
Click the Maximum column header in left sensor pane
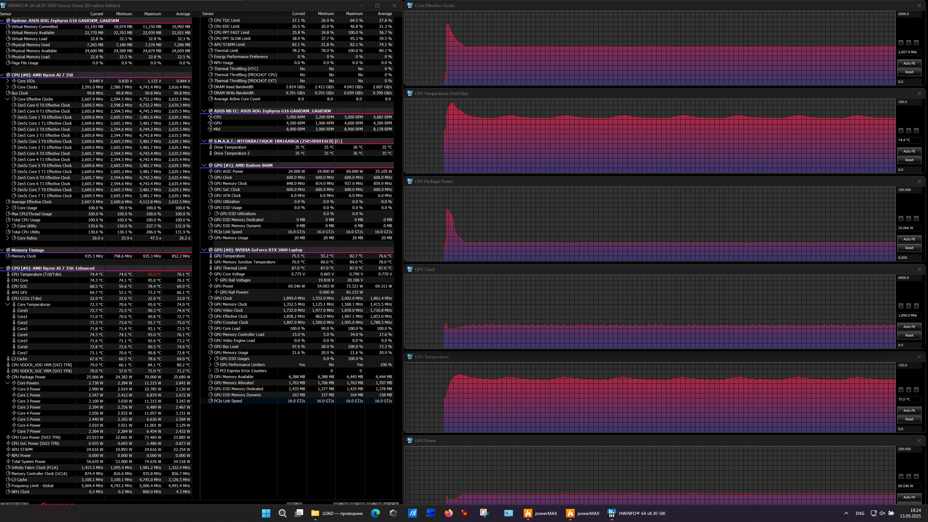(x=153, y=14)
